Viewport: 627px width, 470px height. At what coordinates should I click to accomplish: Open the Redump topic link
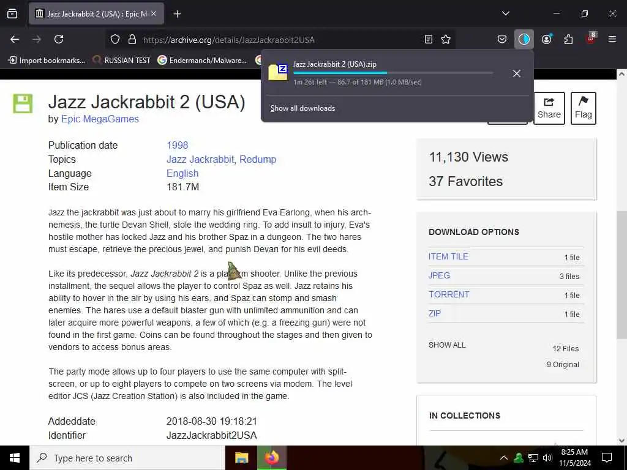[258, 160]
